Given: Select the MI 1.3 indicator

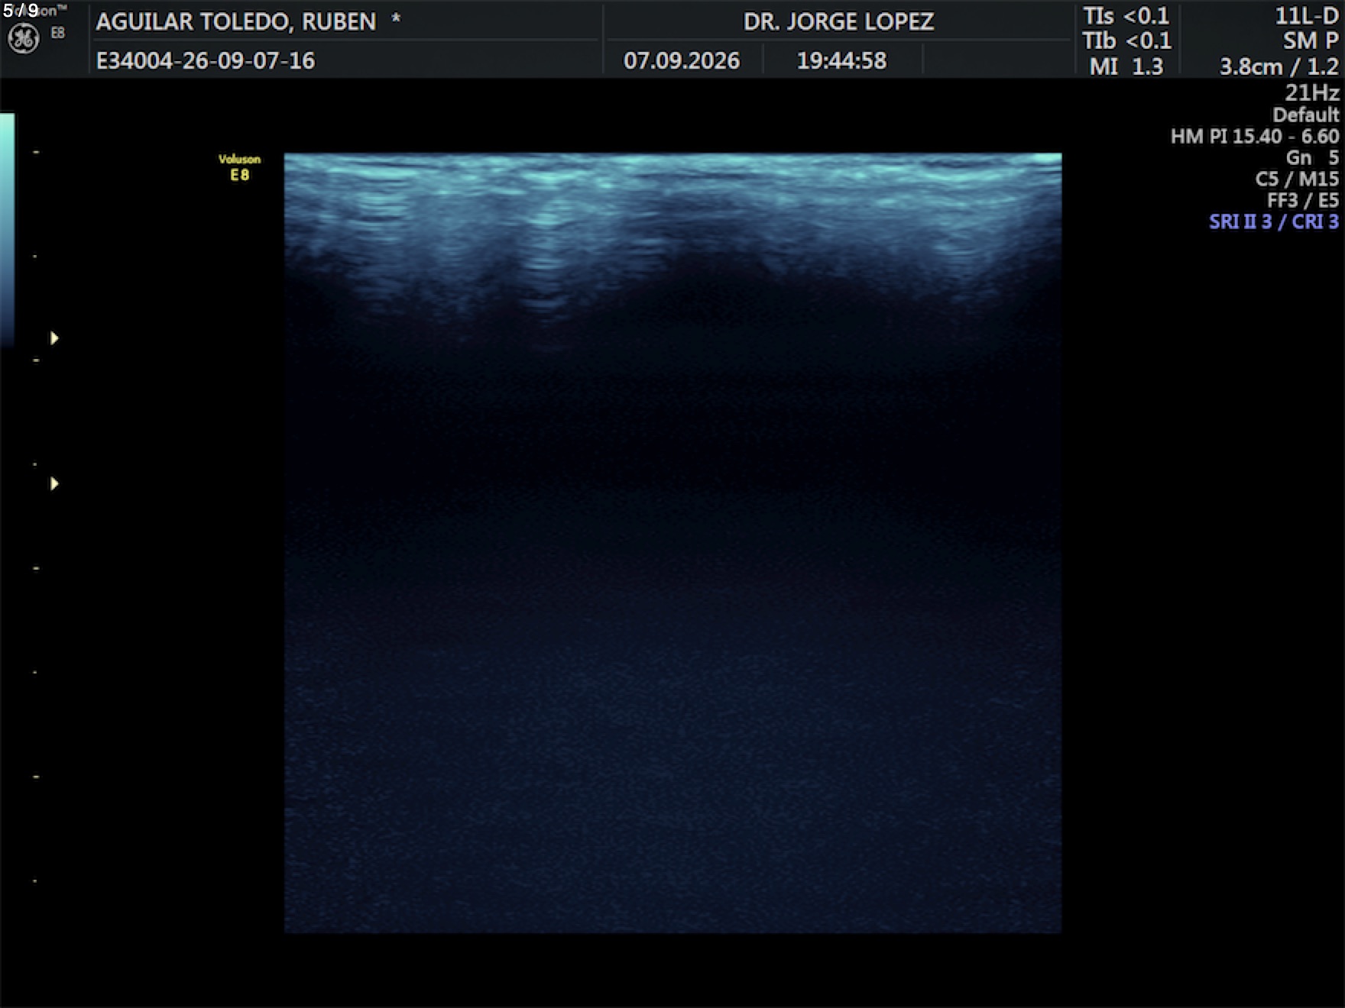Looking at the screenshot, I should pyautogui.click(x=1126, y=66).
